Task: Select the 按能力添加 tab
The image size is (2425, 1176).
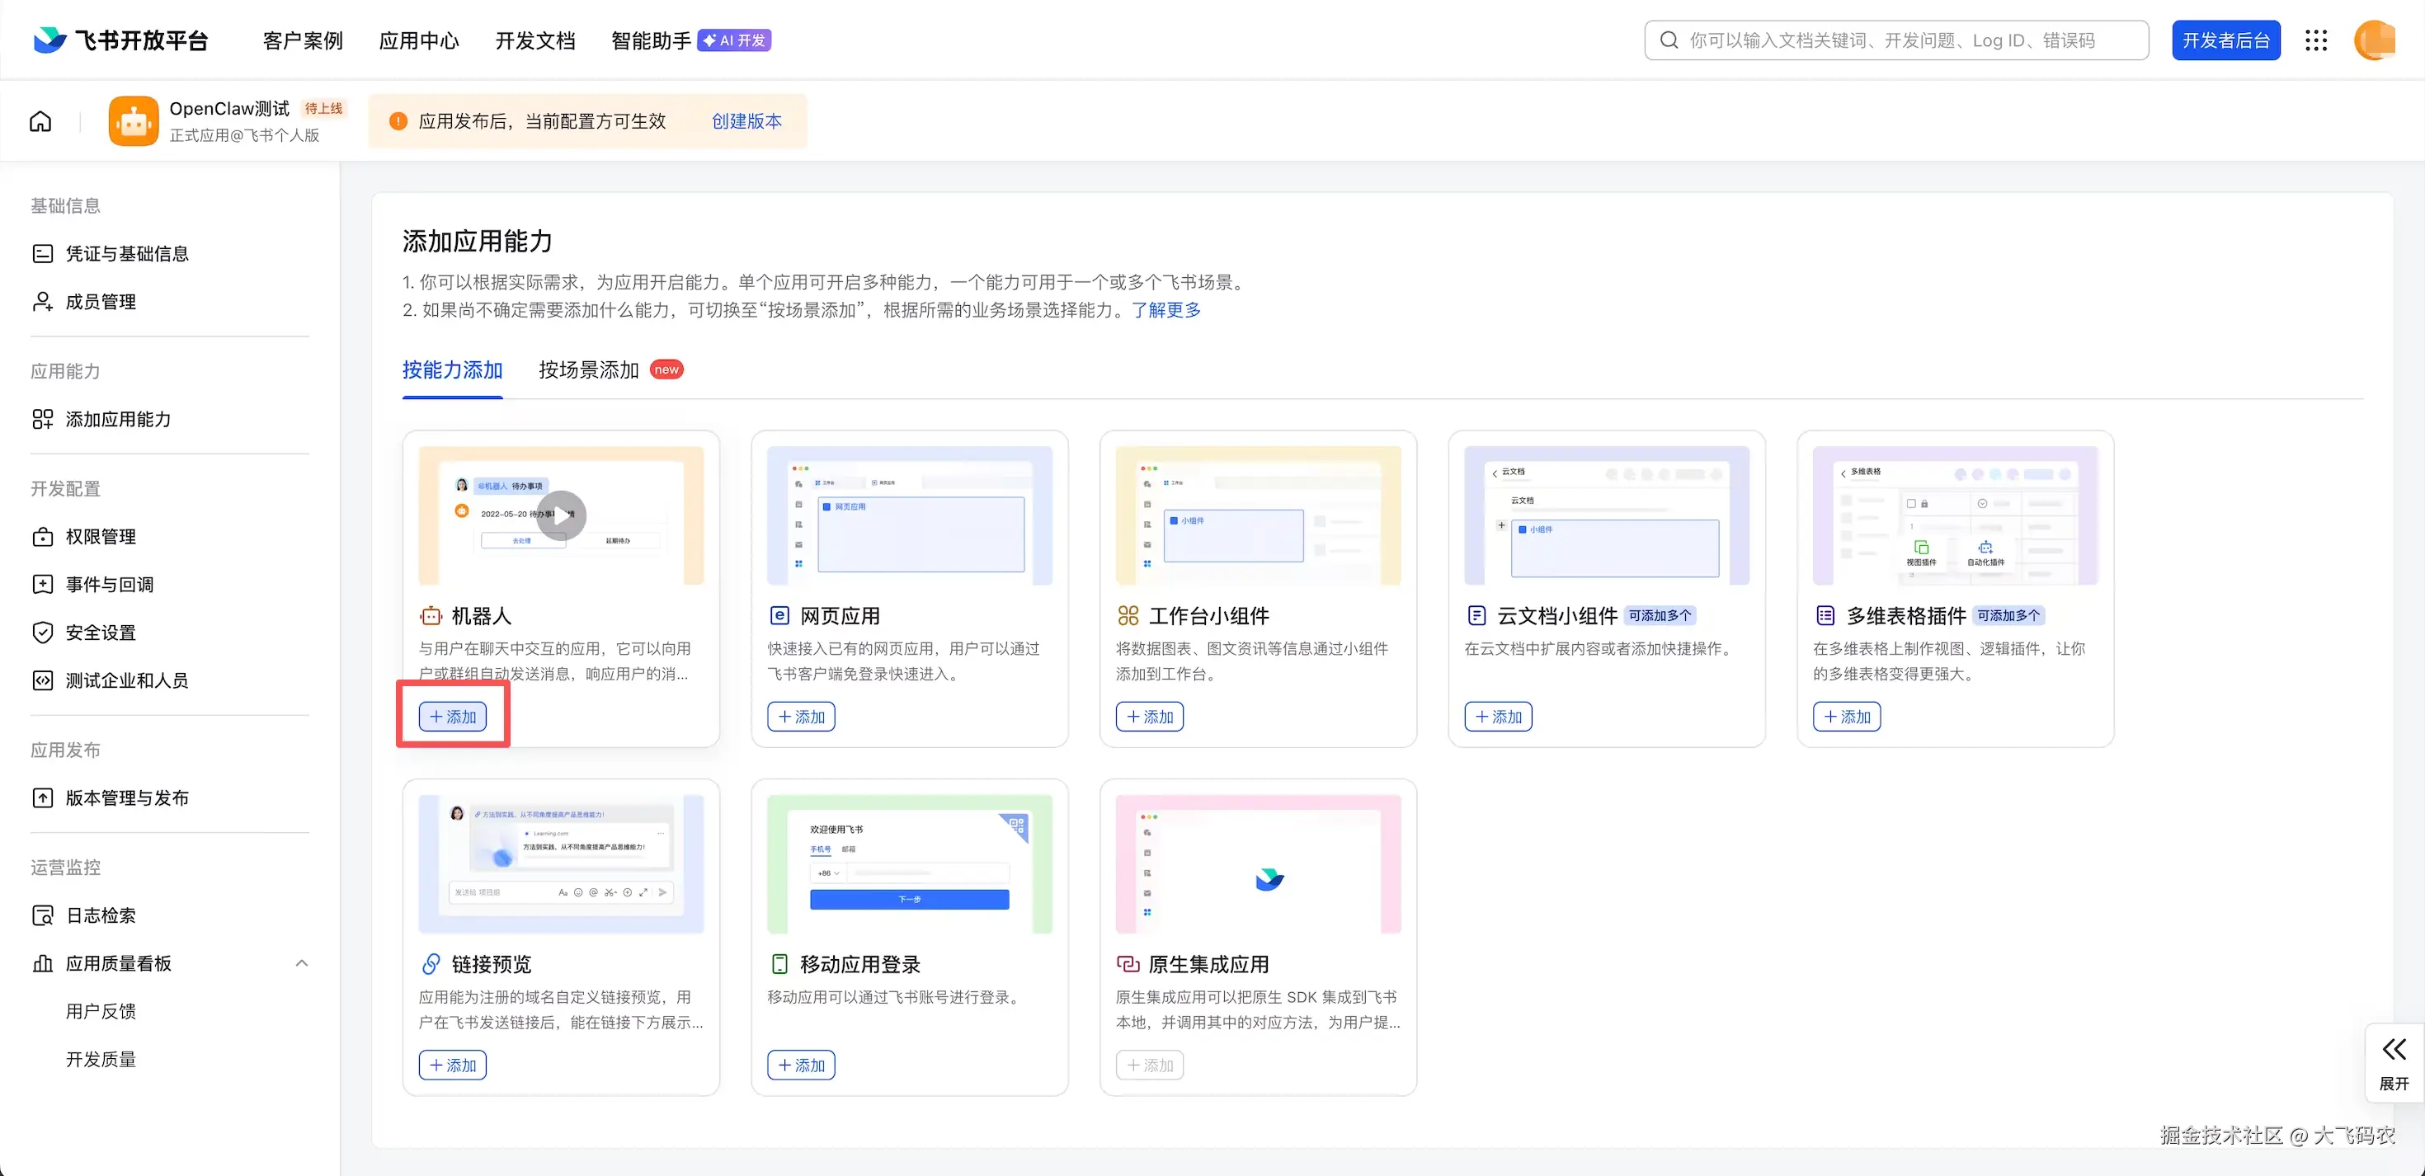Action: (453, 370)
